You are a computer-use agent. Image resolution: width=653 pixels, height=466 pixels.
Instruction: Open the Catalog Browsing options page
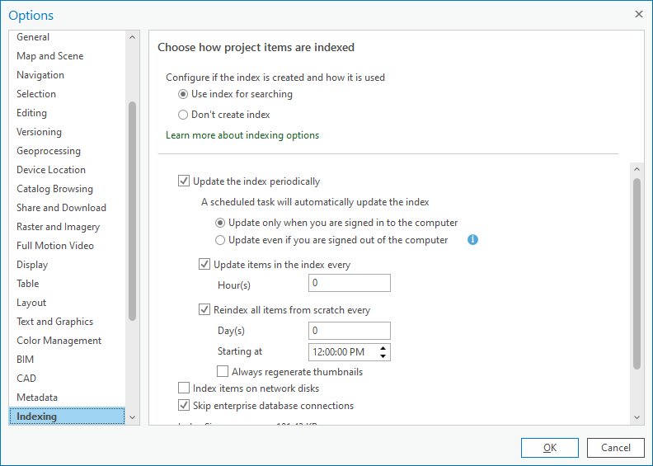[54, 189]
